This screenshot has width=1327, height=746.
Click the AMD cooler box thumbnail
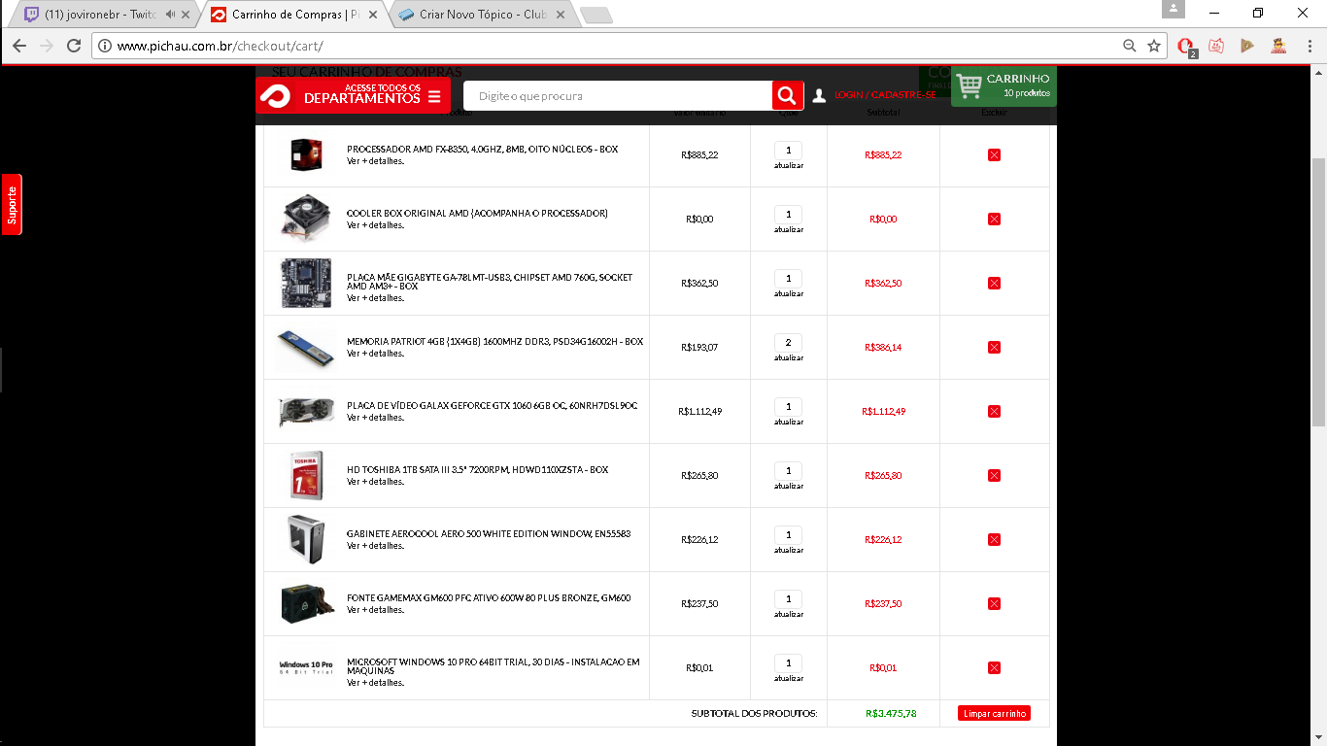point(306,217)
